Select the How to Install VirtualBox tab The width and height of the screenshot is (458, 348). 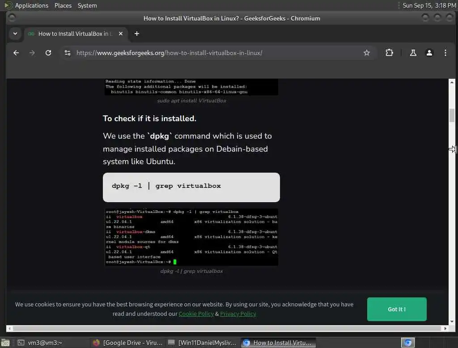point(75,34)
